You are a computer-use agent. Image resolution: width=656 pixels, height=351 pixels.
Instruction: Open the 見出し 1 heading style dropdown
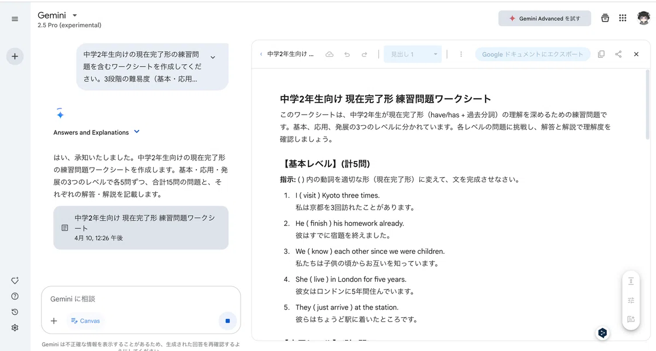pos(413,55)
